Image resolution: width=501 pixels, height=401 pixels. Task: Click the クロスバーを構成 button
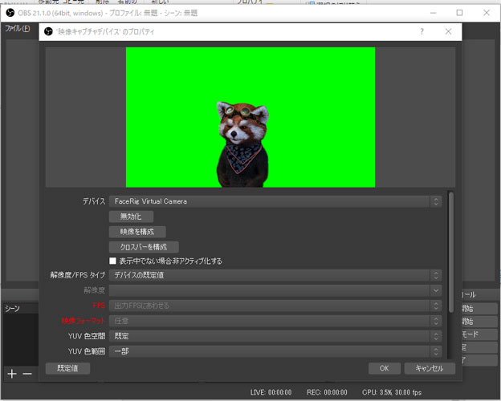(x=144, y=247)
